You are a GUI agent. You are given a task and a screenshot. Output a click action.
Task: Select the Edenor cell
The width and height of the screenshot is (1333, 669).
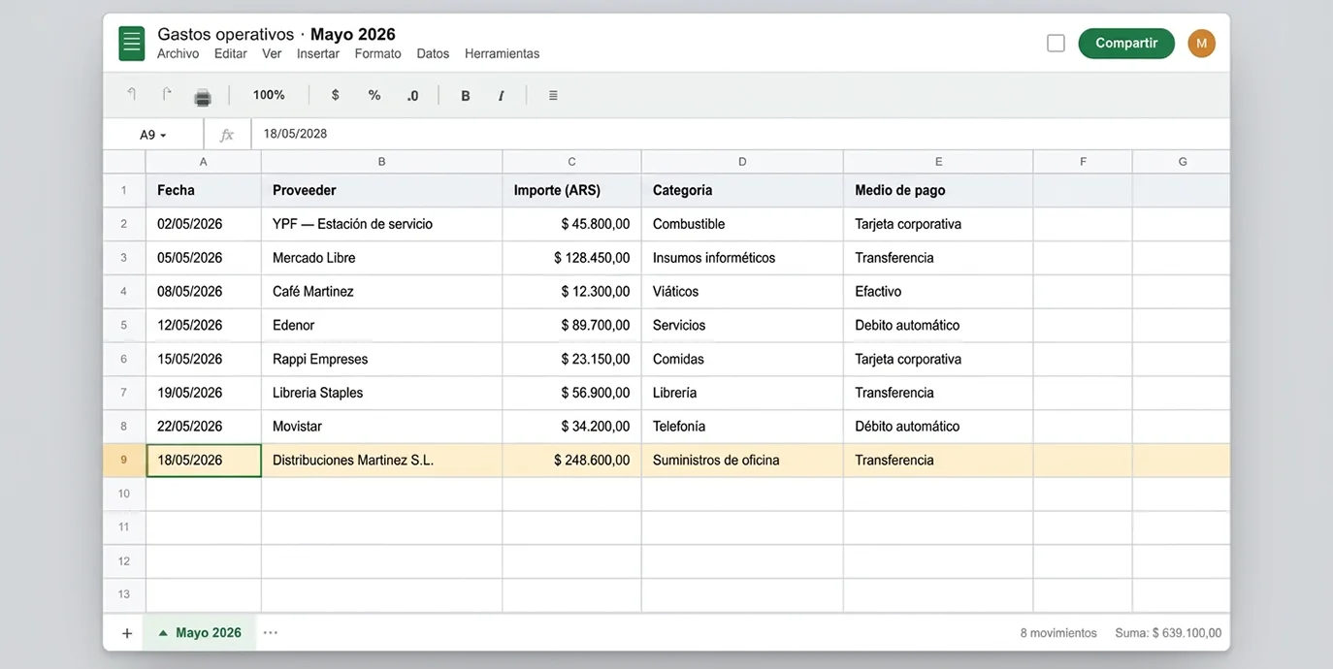[x=382, y=326]
